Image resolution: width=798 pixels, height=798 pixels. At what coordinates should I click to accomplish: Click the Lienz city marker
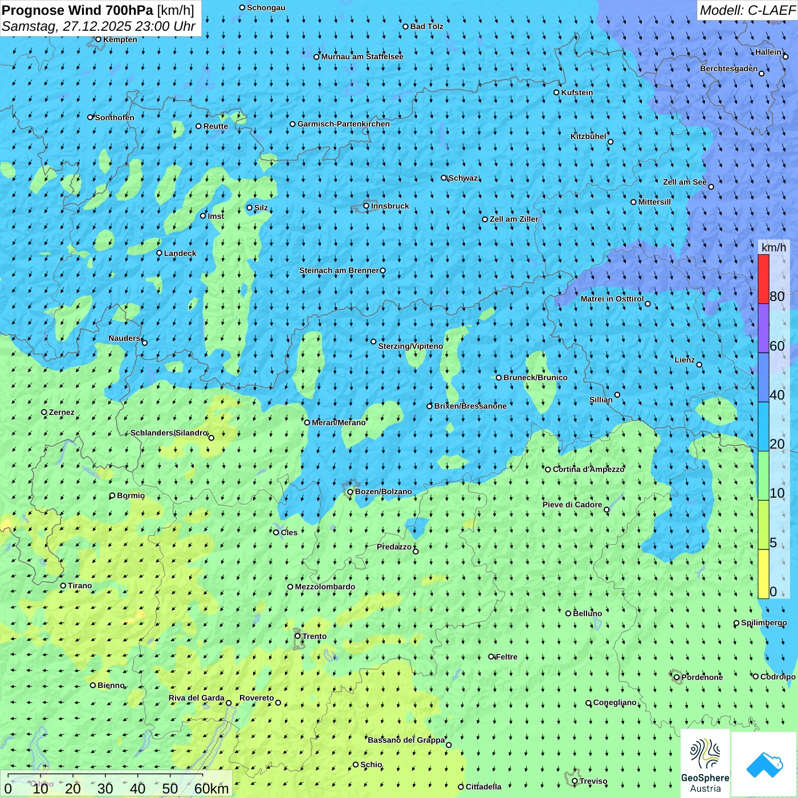tap(699, 365)
